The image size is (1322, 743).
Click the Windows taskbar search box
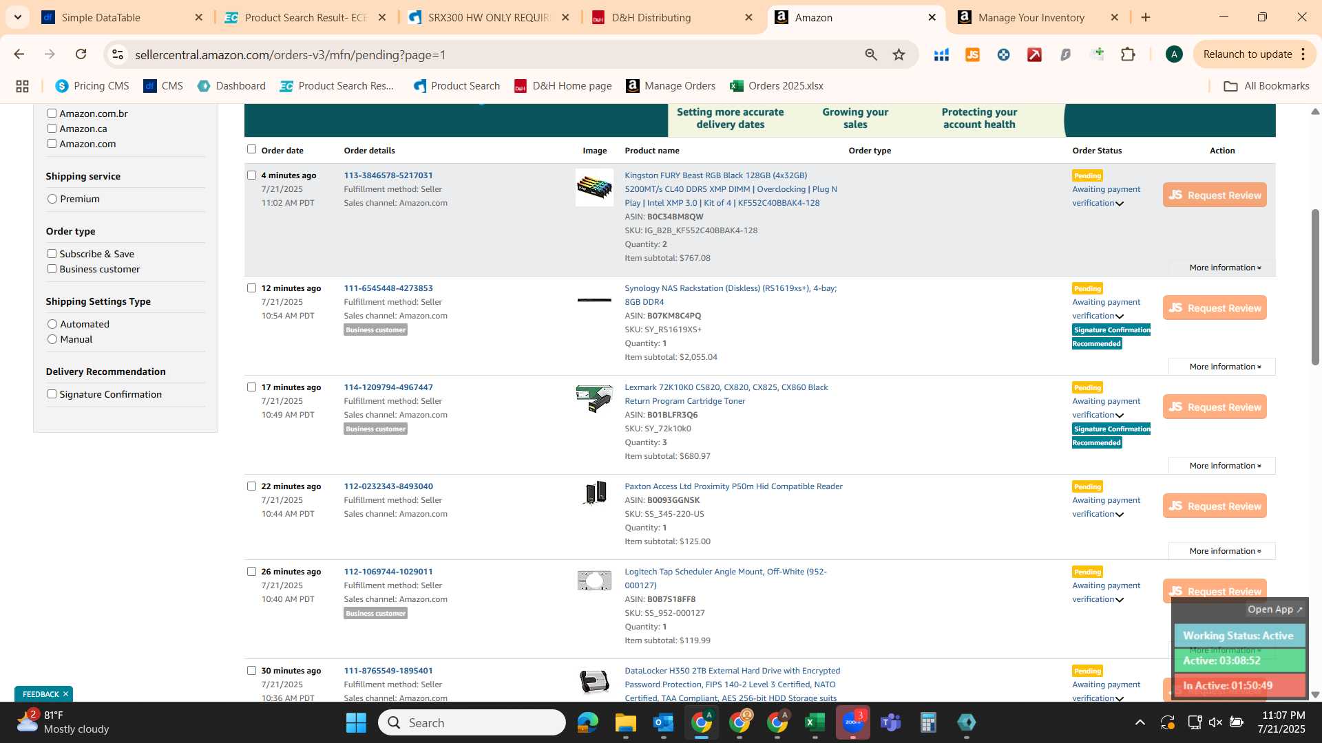coord(472,722)
